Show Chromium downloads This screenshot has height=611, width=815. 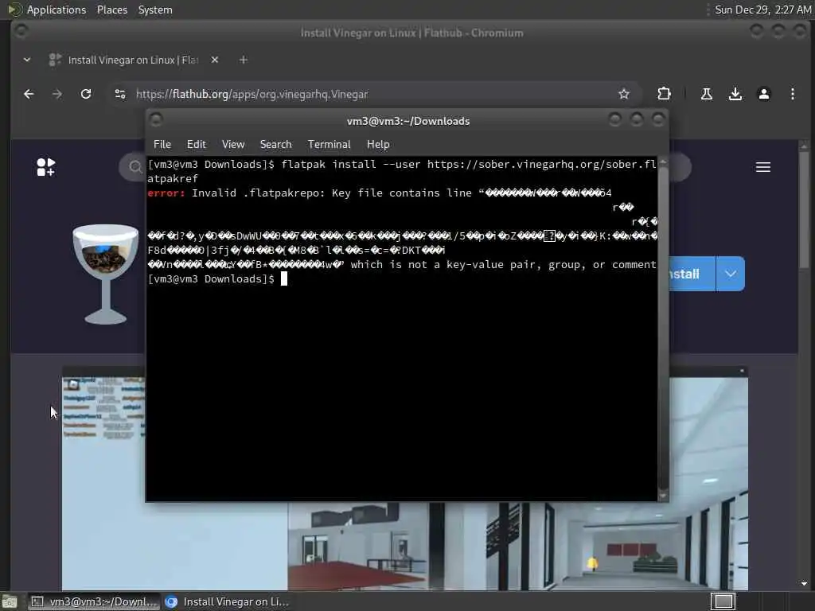pos(735,94)
